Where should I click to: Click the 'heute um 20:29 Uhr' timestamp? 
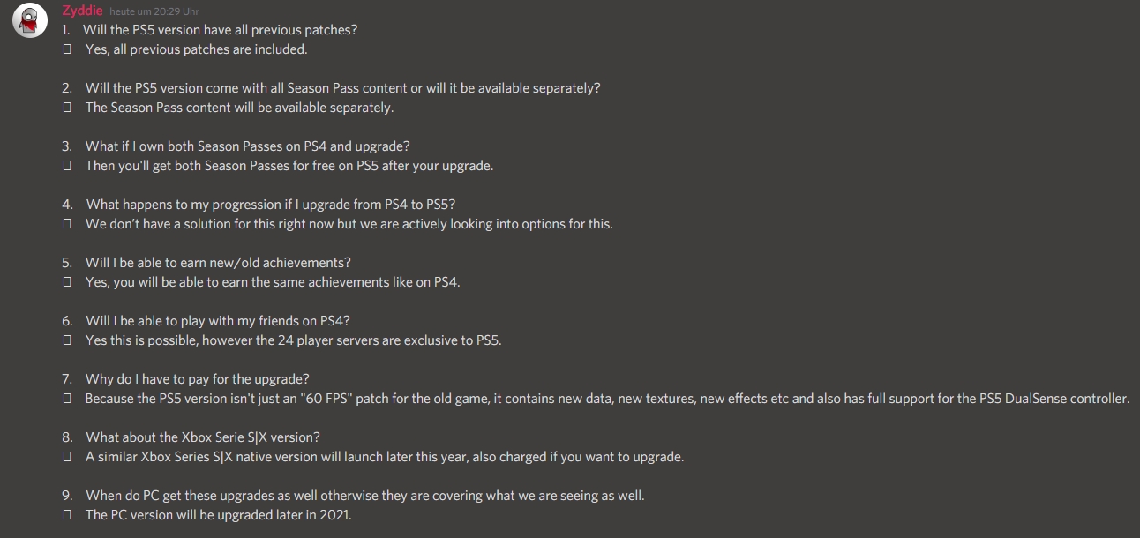pyautogui.click(x=154, y=11)
